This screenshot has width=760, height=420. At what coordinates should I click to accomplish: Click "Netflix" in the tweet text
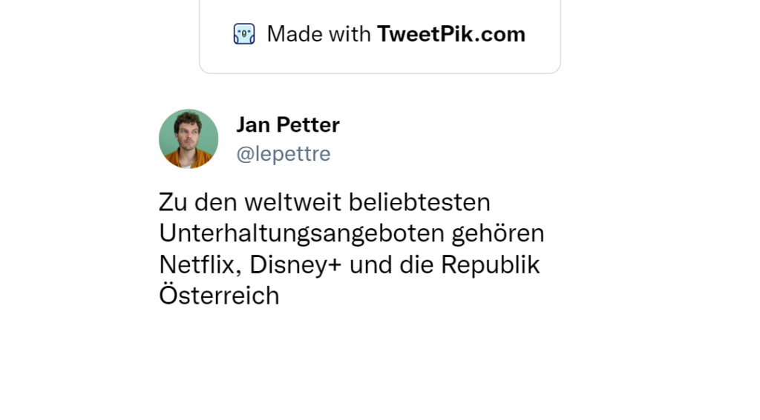(x=198, y=264)
